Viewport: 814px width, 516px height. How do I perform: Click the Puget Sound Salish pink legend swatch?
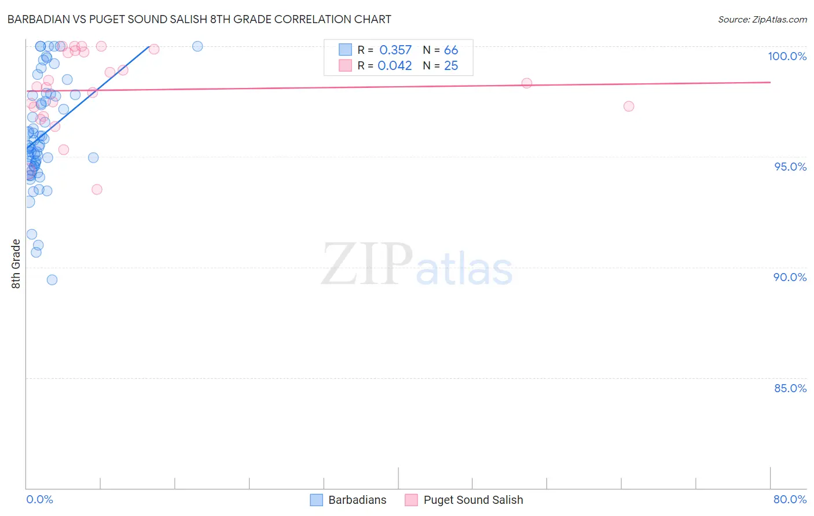pyautogui.click(x=411, y=500)
